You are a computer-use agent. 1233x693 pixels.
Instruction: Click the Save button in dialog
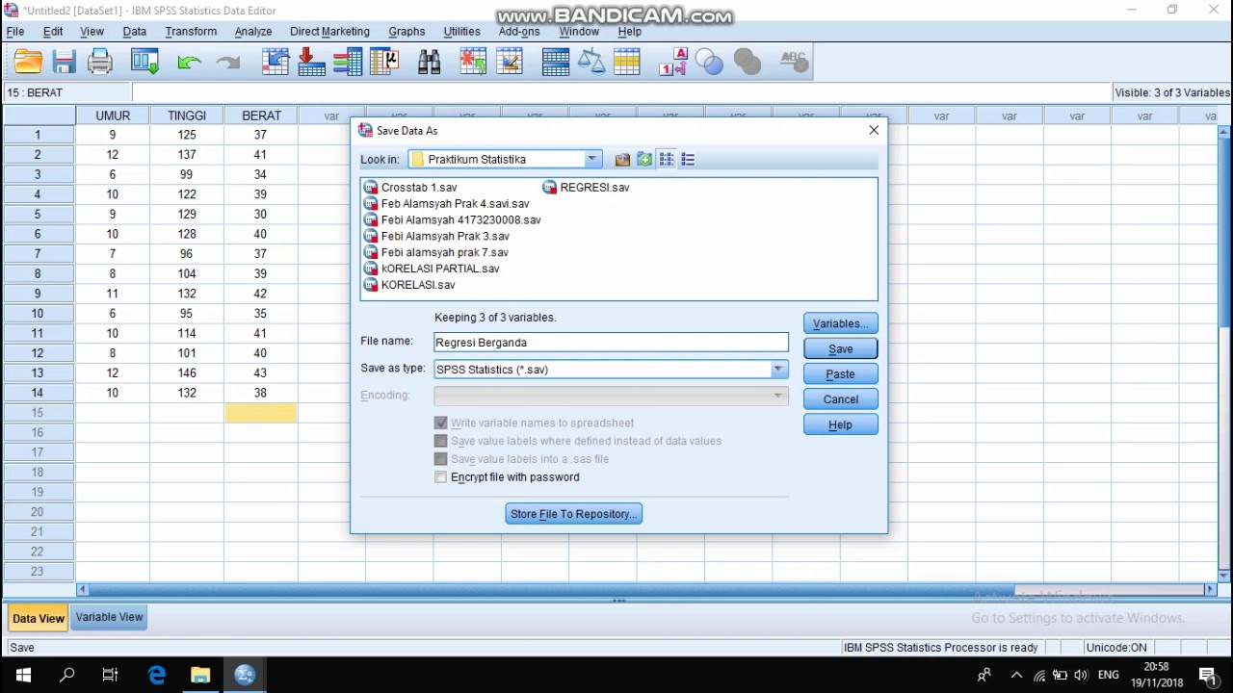pyautogui.click(x=841, y=349)
